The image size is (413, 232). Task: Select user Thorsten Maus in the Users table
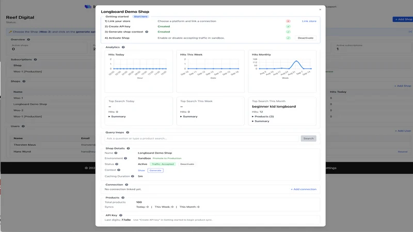(24, 145)
